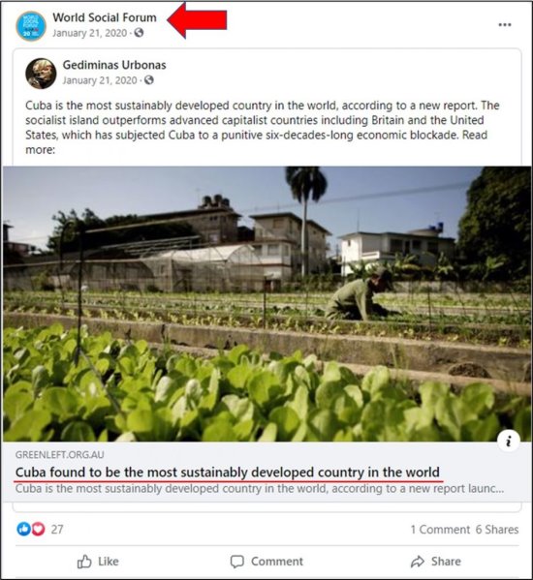The image size is (533, 580).
Task: Click the Comment button
Action: coord(266,562)
